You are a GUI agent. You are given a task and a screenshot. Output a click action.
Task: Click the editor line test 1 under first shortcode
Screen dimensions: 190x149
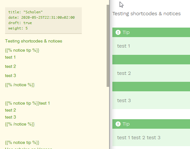(x=10, y=57)
